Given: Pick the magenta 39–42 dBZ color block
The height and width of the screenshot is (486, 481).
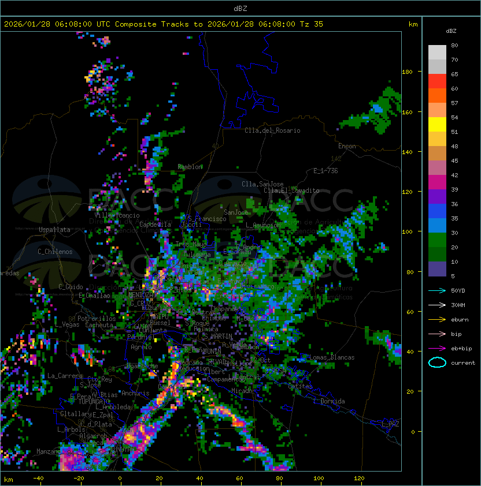Looking at the screenshot, I should [437, 182].
